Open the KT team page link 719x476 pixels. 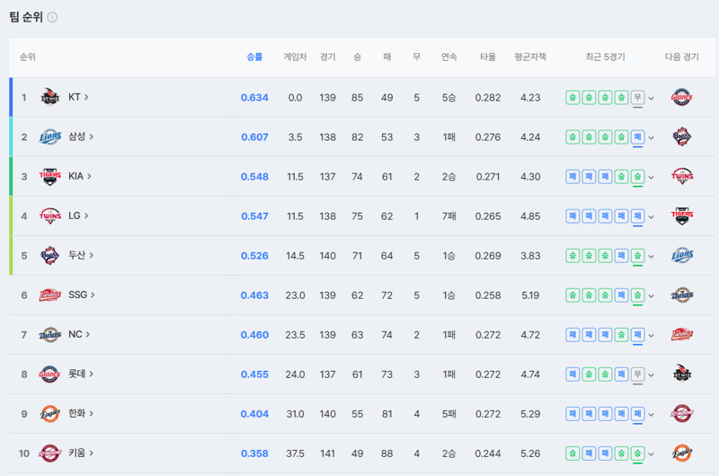[x=78, y=97]
